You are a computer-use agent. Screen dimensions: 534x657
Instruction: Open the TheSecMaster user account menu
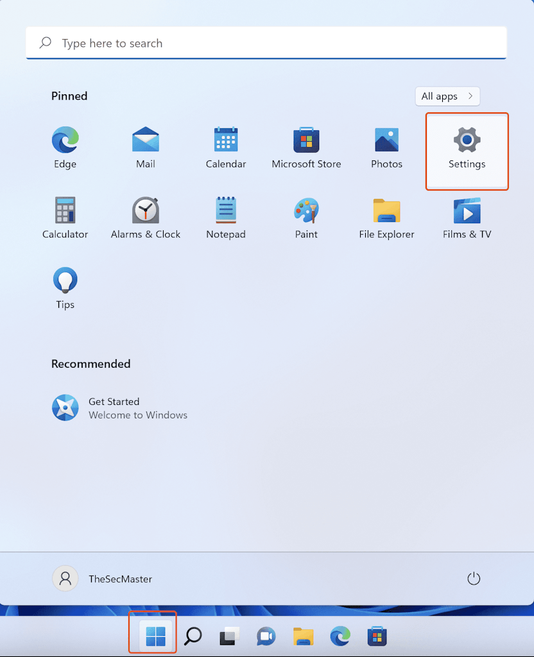coord(102,579)
